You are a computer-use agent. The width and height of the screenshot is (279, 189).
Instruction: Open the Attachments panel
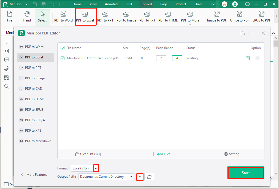coord(7,68)
